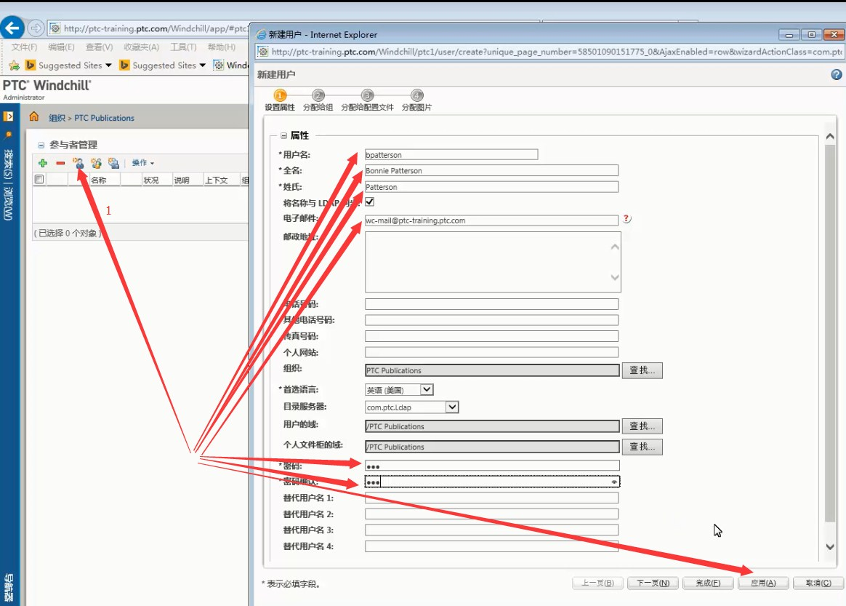
Task: Open second Suggested Sites dropdown arrow
Action: click(202, 65)
